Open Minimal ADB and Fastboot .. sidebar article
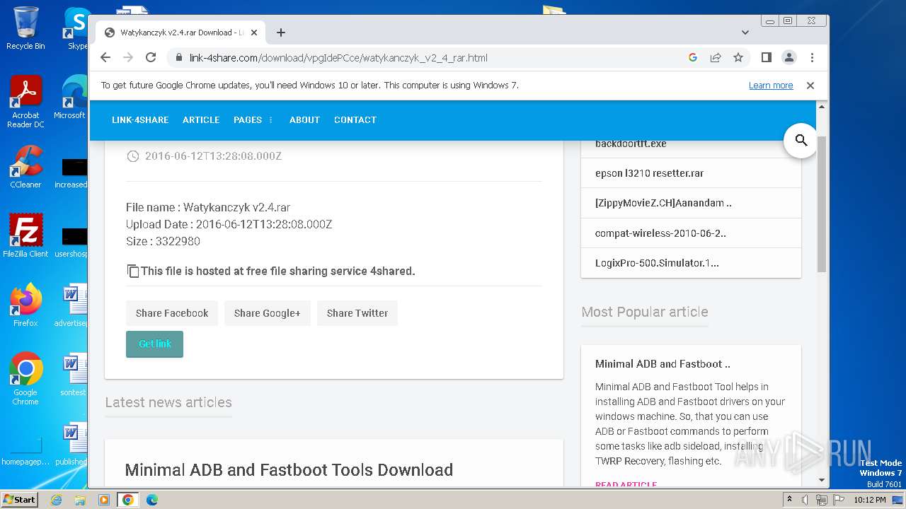The width and height of the screenshot is (906, 509). tap(663, 364)
